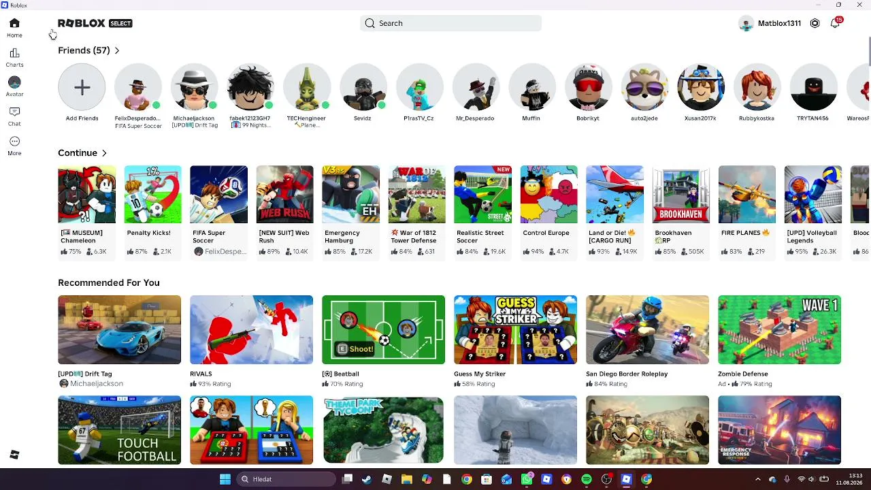The width and height of the screenshot is (871, 490).
Task: Open the Penalty Kicks! game thumbnail
Action: pos(152,195)
